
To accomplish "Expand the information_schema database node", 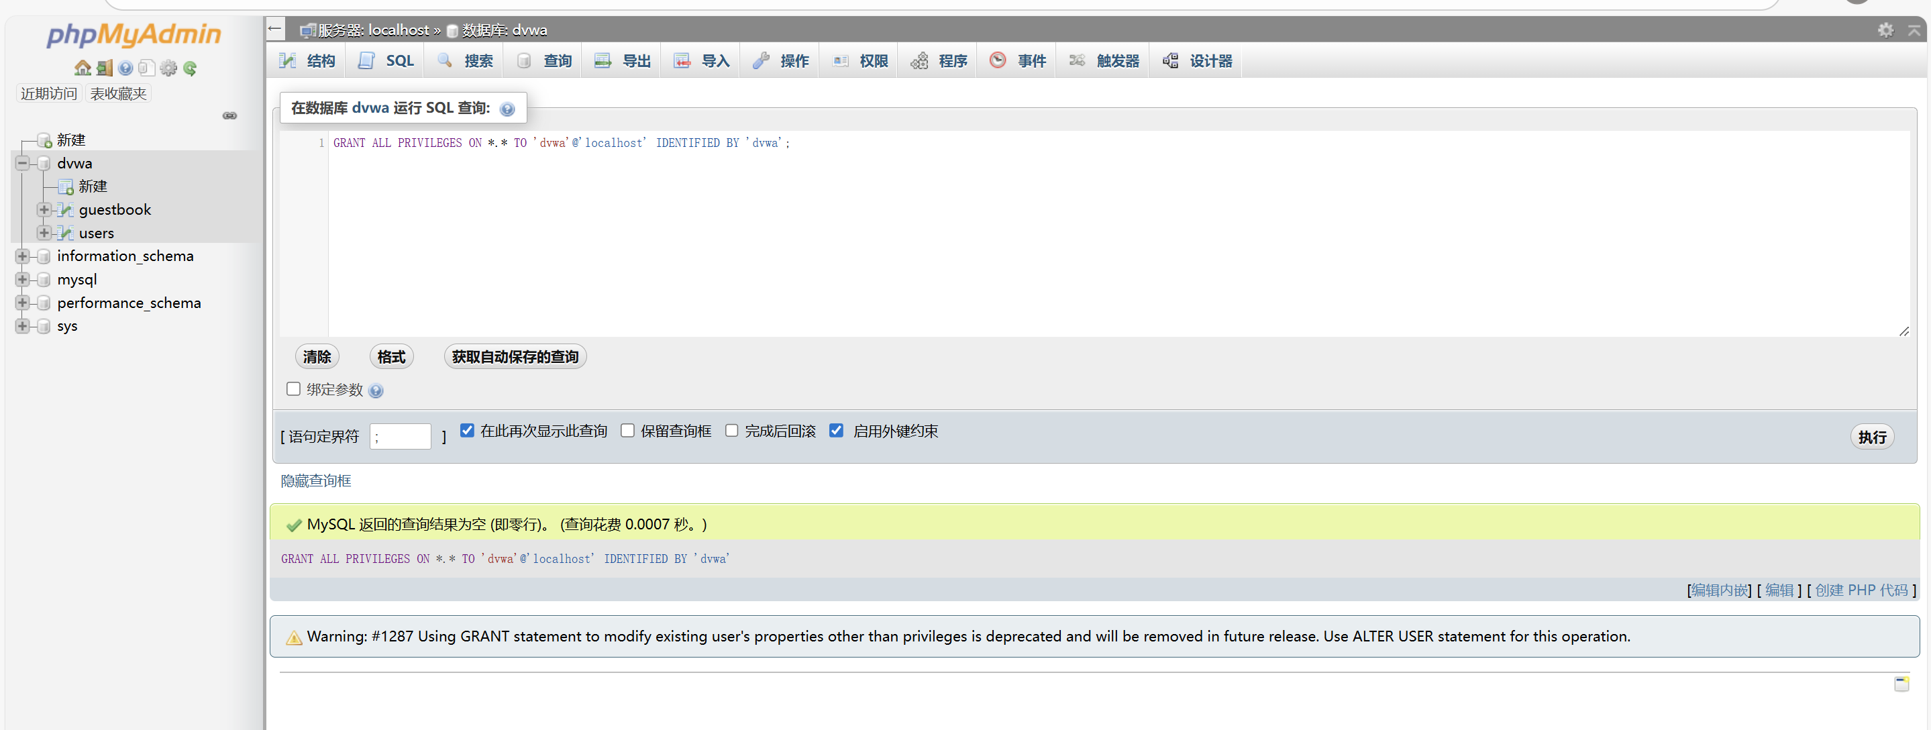I will tap(23, 256).
